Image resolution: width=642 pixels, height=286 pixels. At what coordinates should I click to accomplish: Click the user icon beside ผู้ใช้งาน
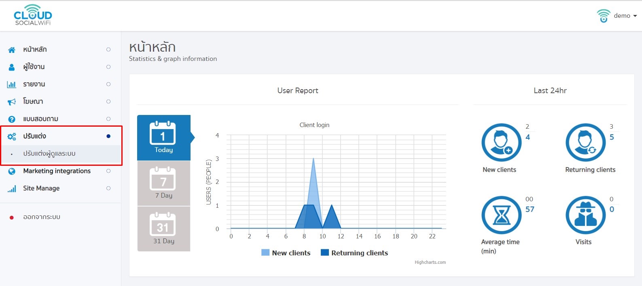[12, 67]
